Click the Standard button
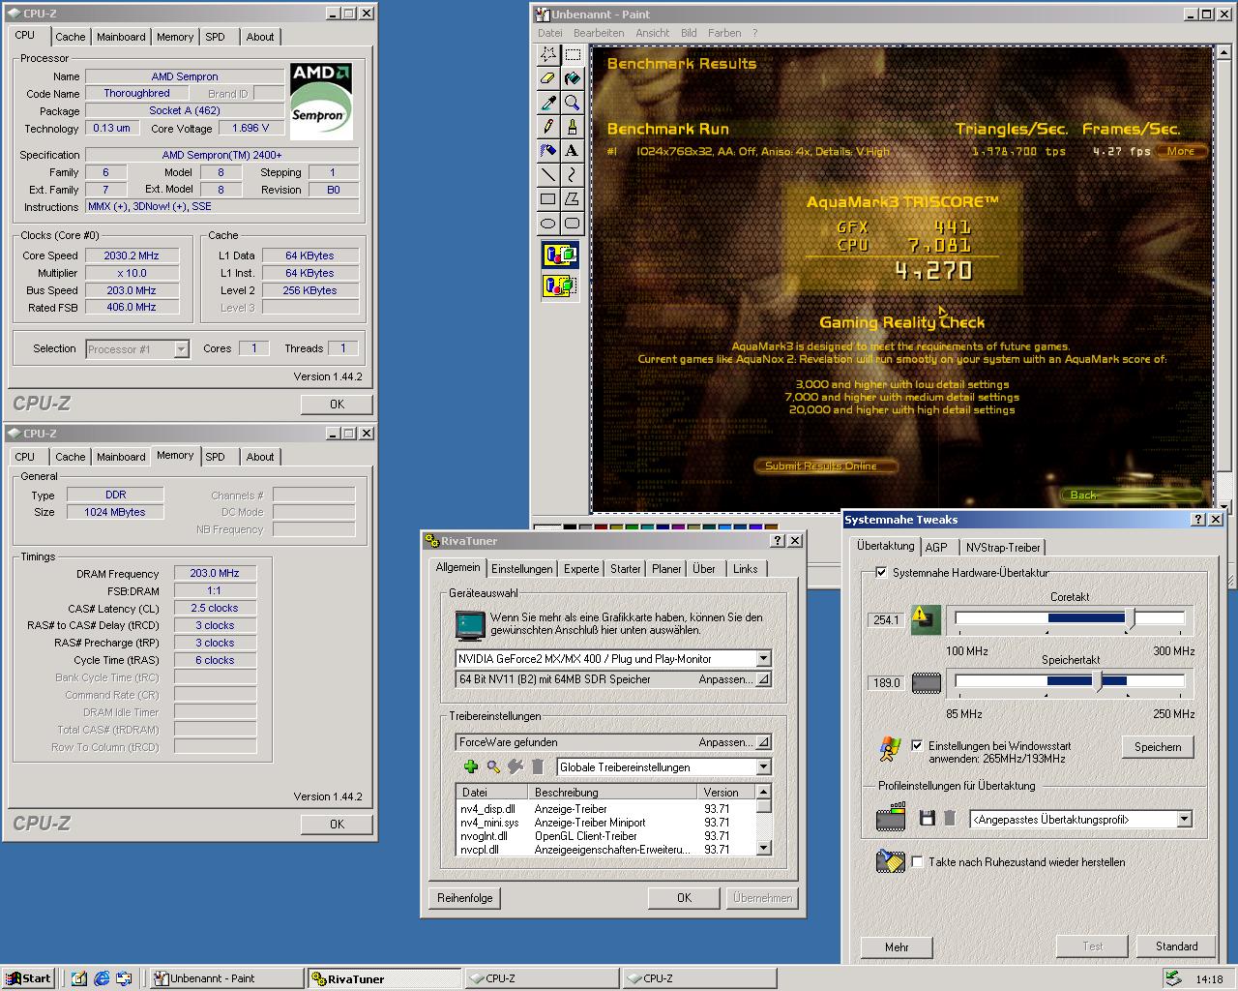Viewport: 1238px width, 991px height. coord(1176,946)
